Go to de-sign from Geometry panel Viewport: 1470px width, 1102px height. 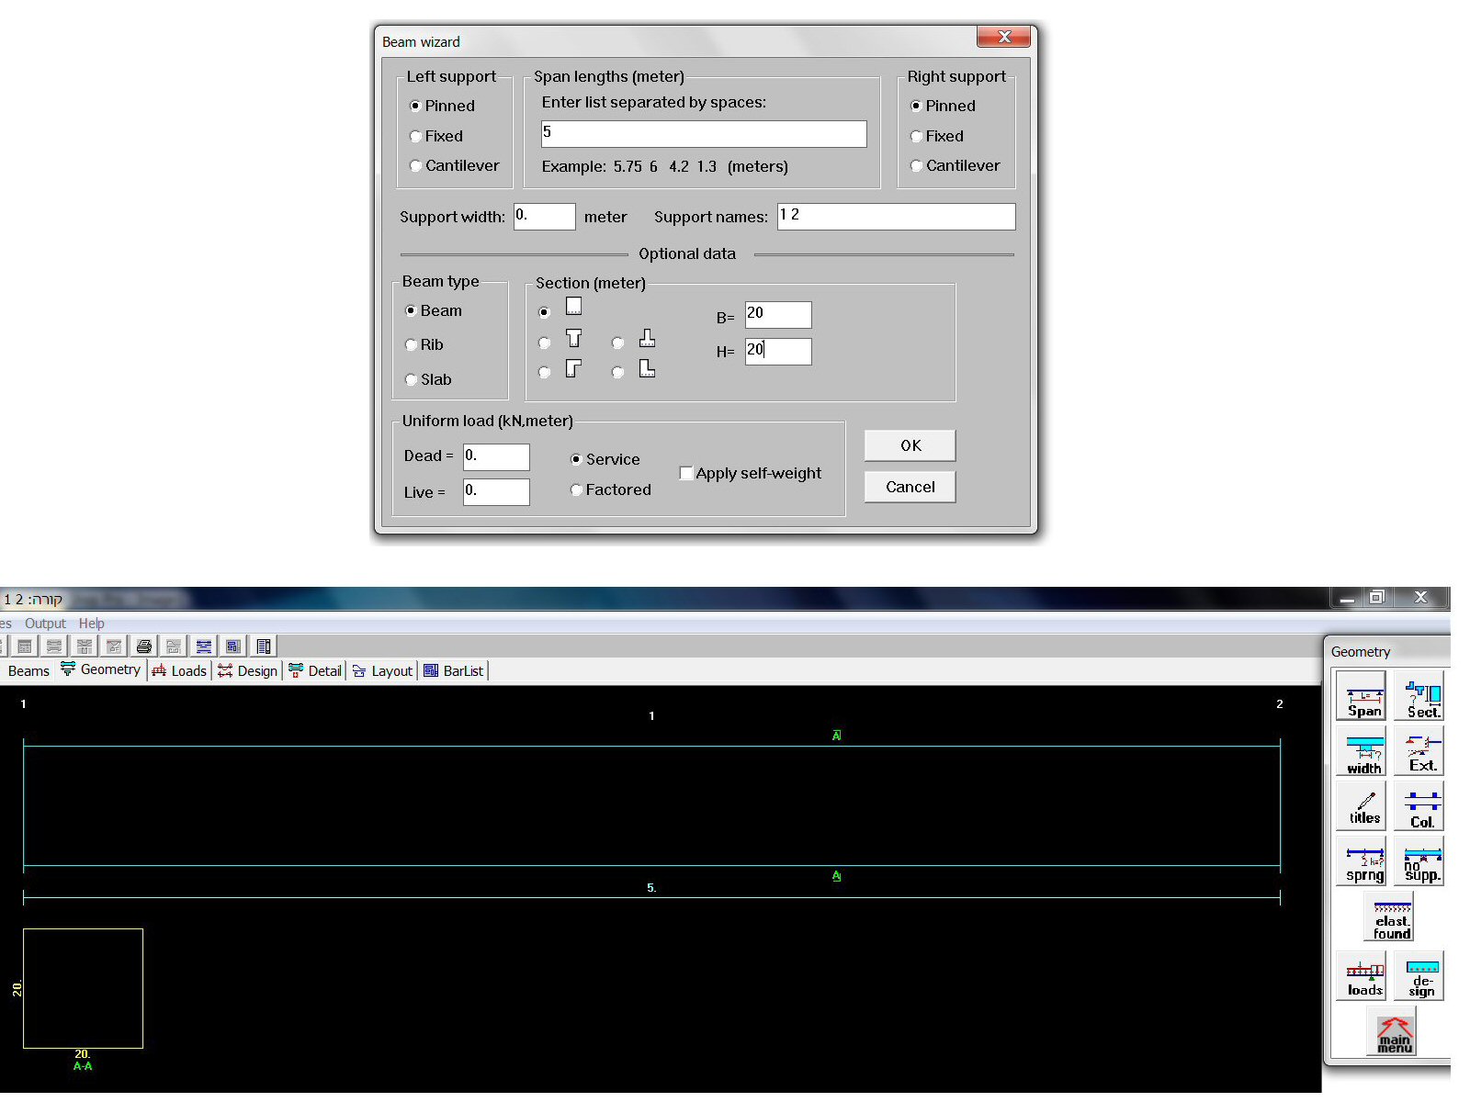(1419, 976)
